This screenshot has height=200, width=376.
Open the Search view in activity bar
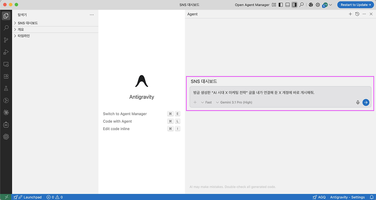(6, 28)
